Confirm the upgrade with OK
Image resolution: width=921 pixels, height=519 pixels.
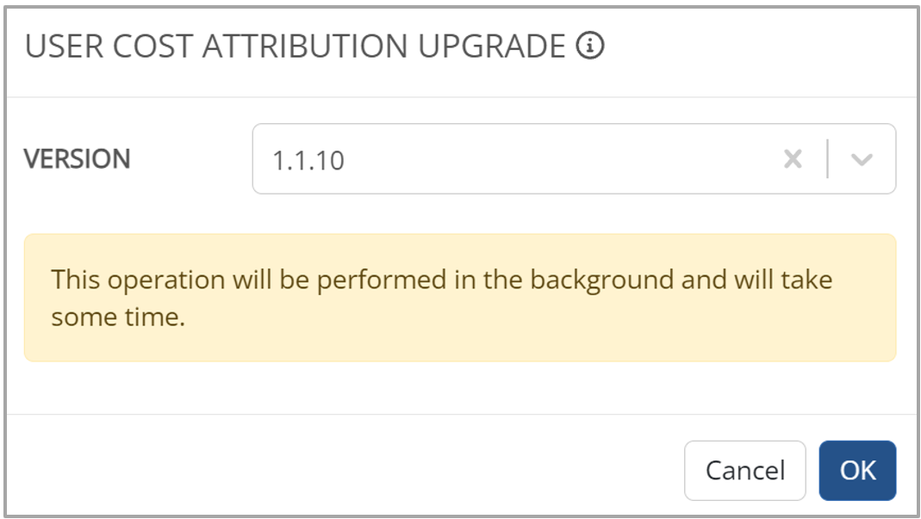(857, 471)
